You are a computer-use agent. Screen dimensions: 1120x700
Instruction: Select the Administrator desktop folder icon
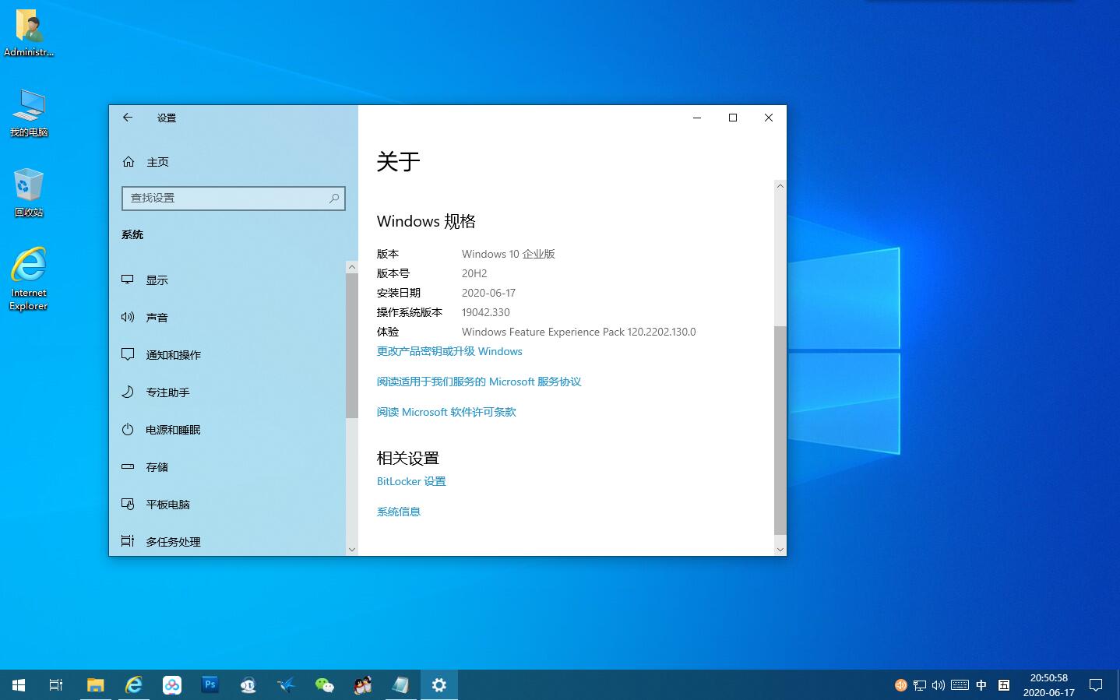pos(29,33)
